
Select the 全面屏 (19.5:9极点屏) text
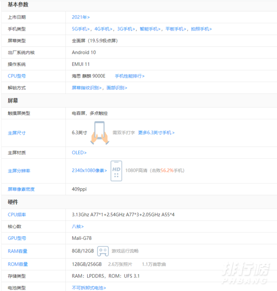(95, 41)
